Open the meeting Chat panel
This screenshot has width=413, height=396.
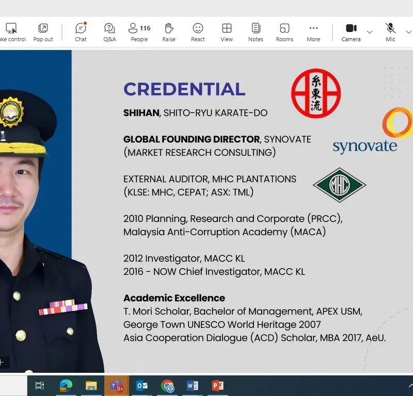point(81,32)
